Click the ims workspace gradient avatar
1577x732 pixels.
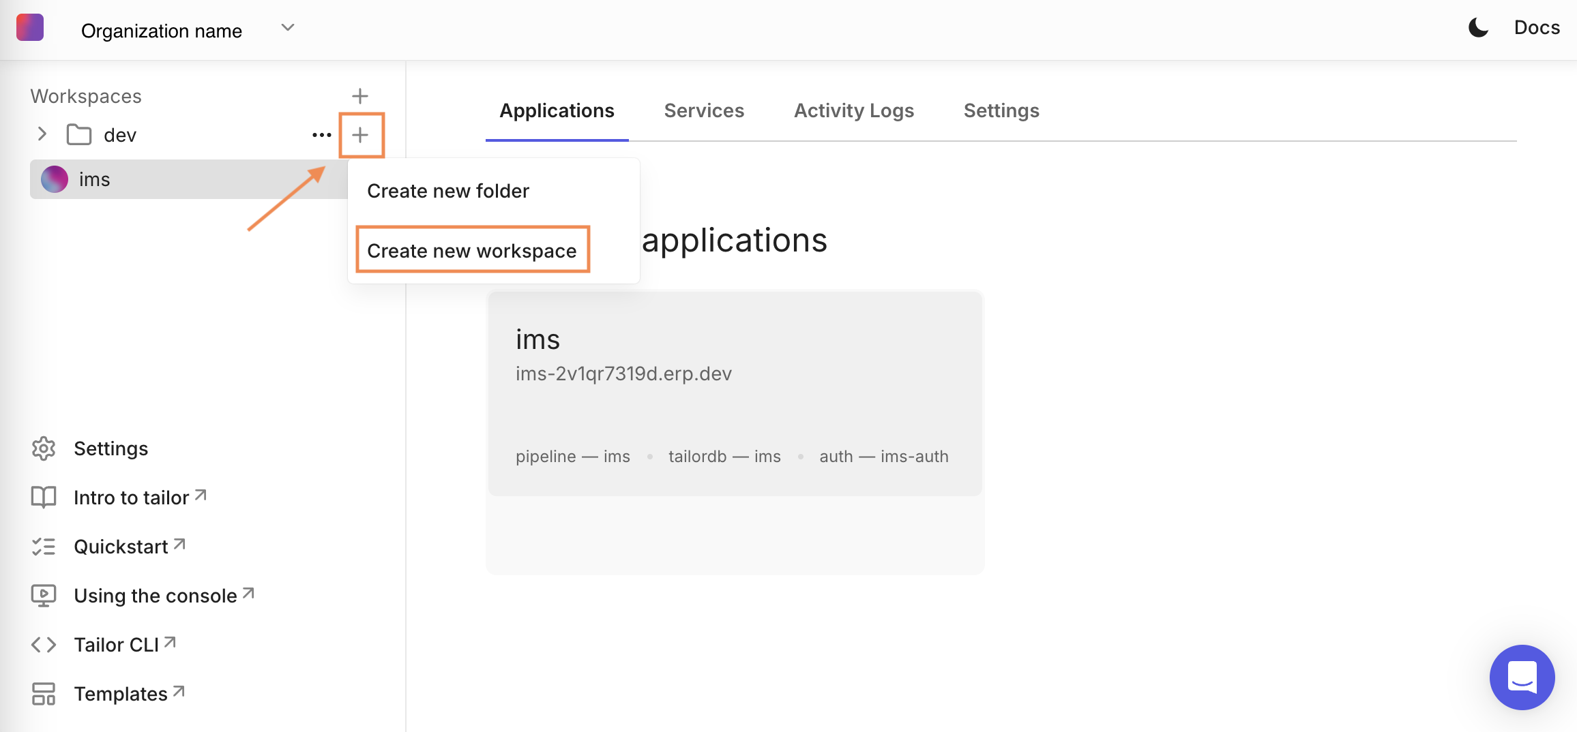[x=55, y=179]
